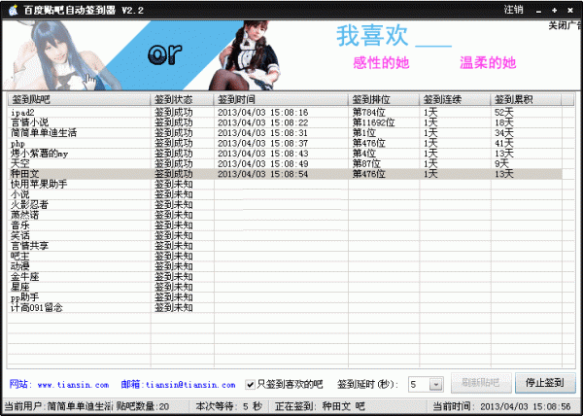Click 注销 to log out

click(513, 9)
